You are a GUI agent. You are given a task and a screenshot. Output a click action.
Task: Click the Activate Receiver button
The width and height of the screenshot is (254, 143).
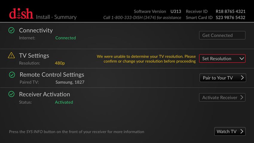click(222, 97)
